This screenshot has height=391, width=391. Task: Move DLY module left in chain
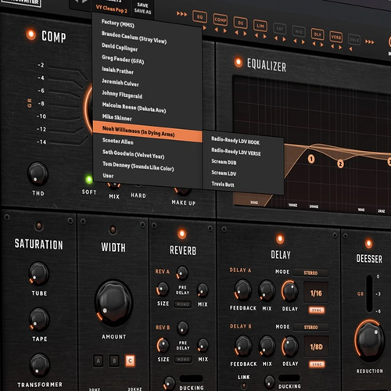314,44
